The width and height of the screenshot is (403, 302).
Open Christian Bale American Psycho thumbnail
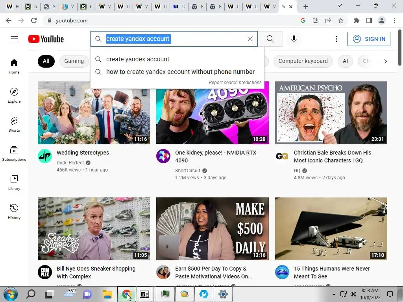click(x=331, y=113)
